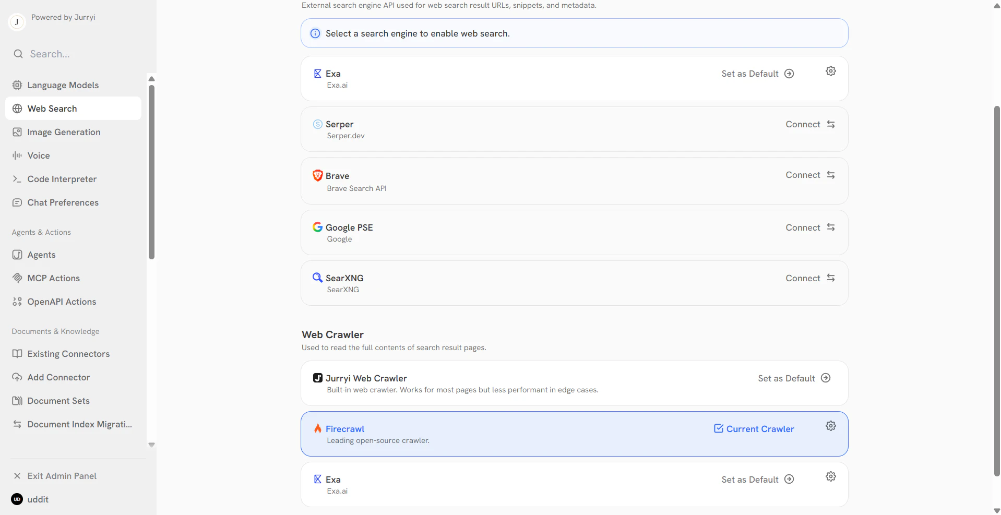
Task: Switch to Chat Preferences
Action: pos(63,202)
